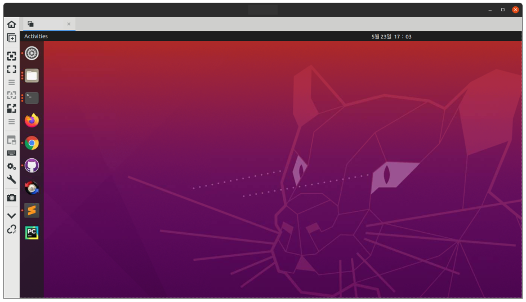Disconnect session with the broken link icon
The height and width of the screenshot is (302, 526).
tap(11, 229)
